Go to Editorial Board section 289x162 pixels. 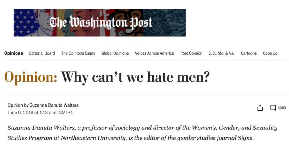click(42, 53)
